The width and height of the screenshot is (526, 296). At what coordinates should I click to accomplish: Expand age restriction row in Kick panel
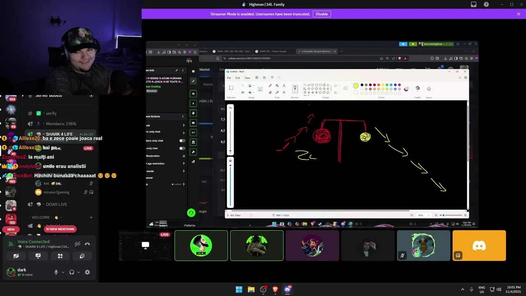[166, 163]
